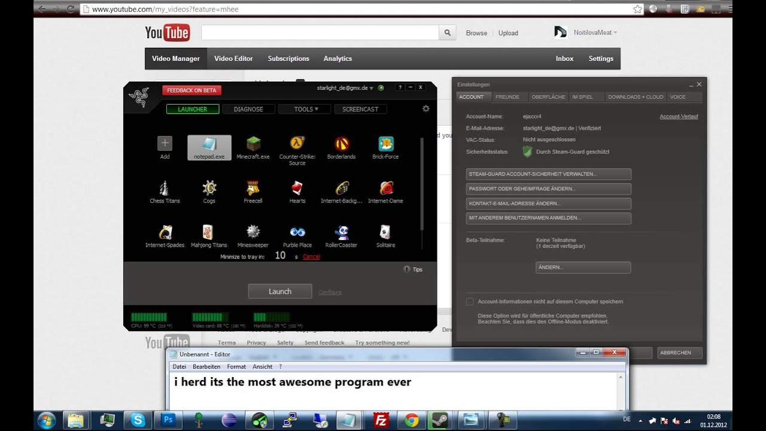Switch to the Diagnose tab
The width and height of the screenshot is (766, 431).
pyautogui.click(x=248, y=109)
